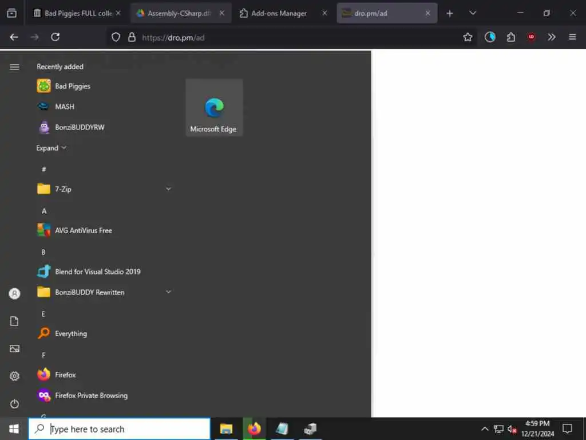
Task: Open the user account icon in Start
Action: pyautogui.click(x=14, y=293)
